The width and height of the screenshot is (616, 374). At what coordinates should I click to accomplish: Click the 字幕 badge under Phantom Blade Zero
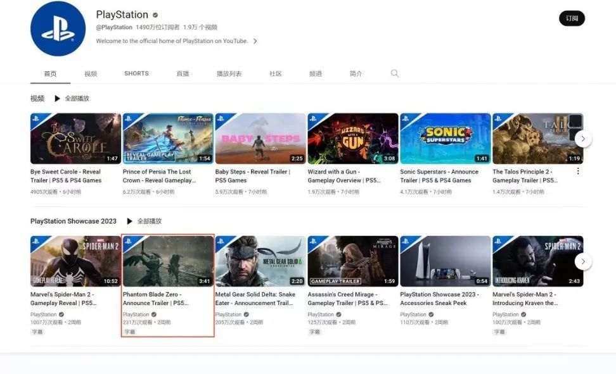pos(130,332)
